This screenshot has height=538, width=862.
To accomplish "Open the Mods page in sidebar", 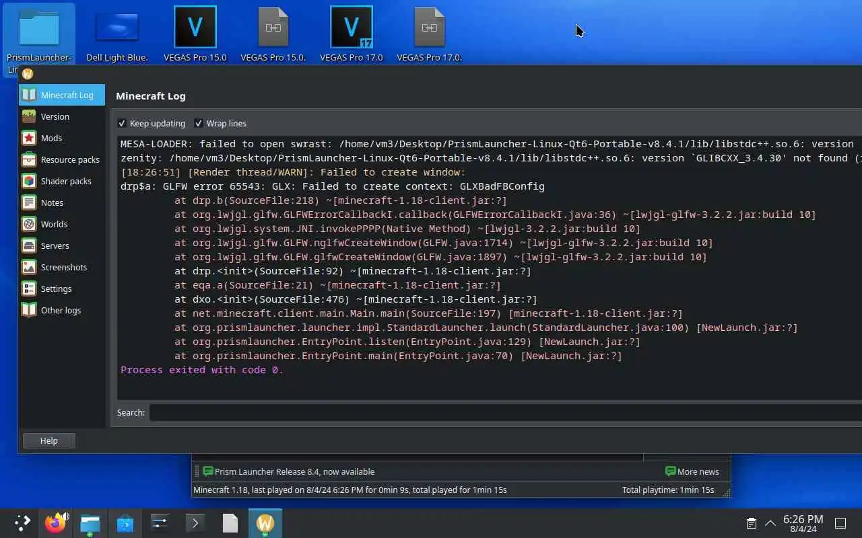I will click(x=62, y=138).
